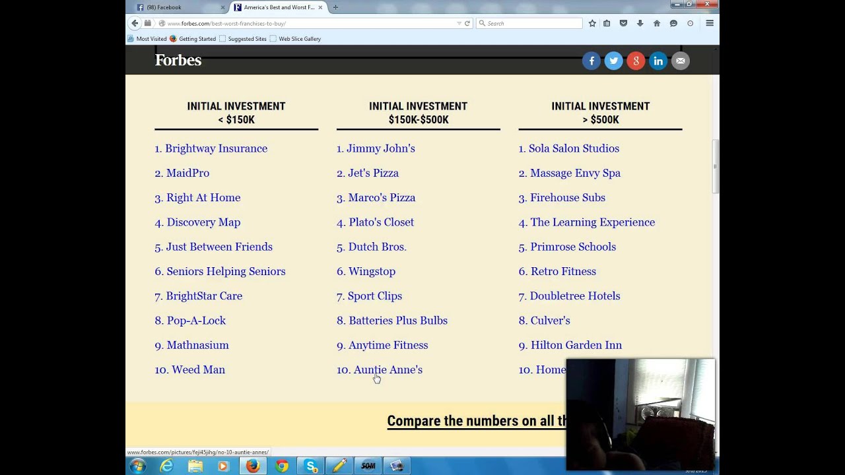This screenshot has width=845, height=475.
Task: Launch Google Chrome from the taskbar
Action: [282, 466]
